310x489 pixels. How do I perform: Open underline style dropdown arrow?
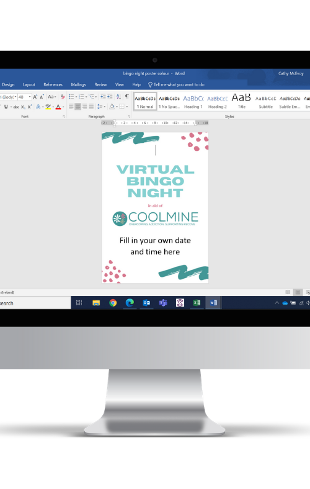pyautogui.click(x=11, y=107)
